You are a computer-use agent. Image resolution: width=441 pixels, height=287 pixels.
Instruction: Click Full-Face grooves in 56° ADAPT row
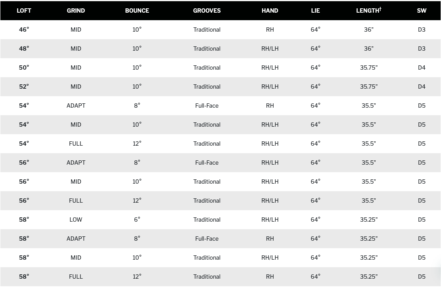tap(207, 163)
